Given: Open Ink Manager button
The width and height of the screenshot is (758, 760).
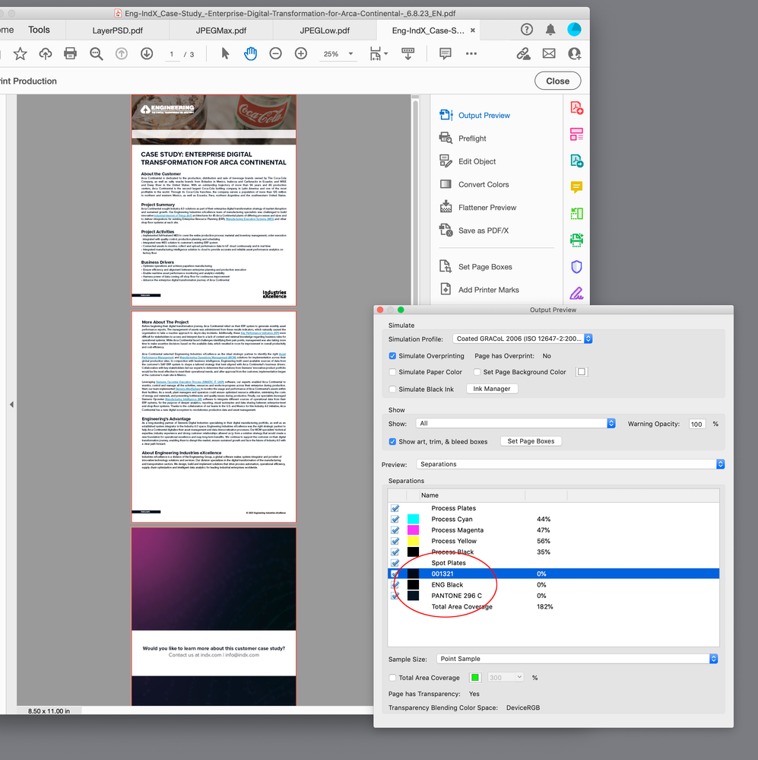Looking at the screenshot, I should [492, 389].
